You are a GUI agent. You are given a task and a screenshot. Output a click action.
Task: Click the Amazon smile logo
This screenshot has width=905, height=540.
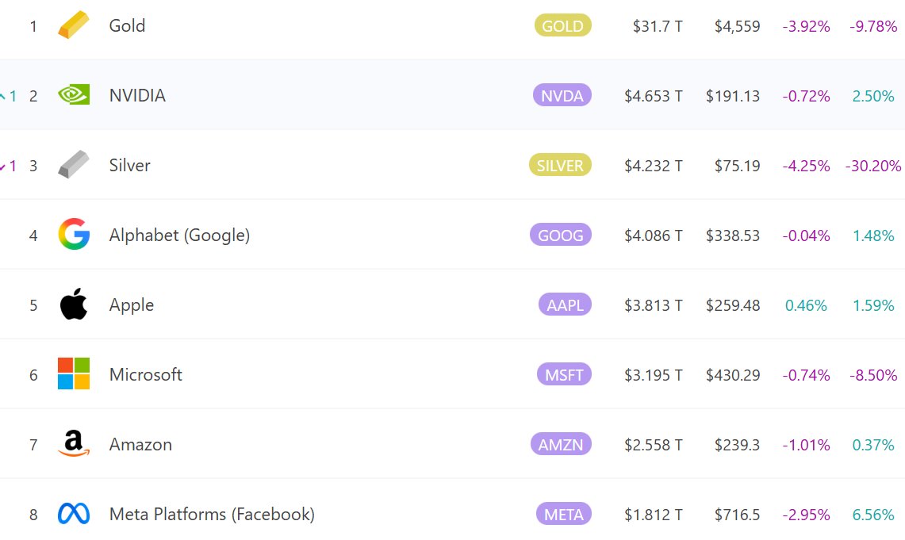point(74,444)
